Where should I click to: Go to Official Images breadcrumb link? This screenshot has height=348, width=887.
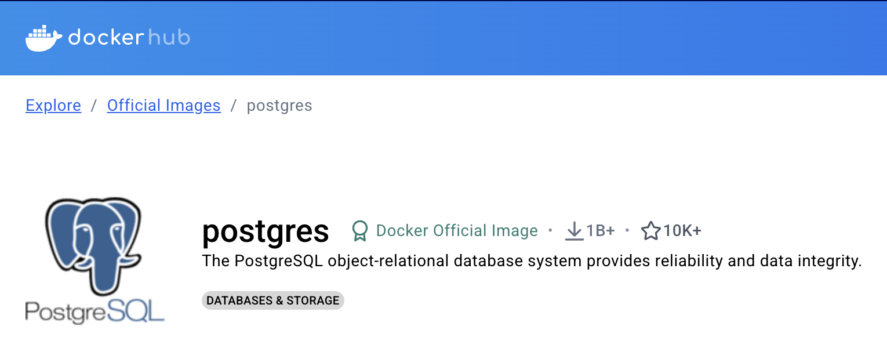164,106
